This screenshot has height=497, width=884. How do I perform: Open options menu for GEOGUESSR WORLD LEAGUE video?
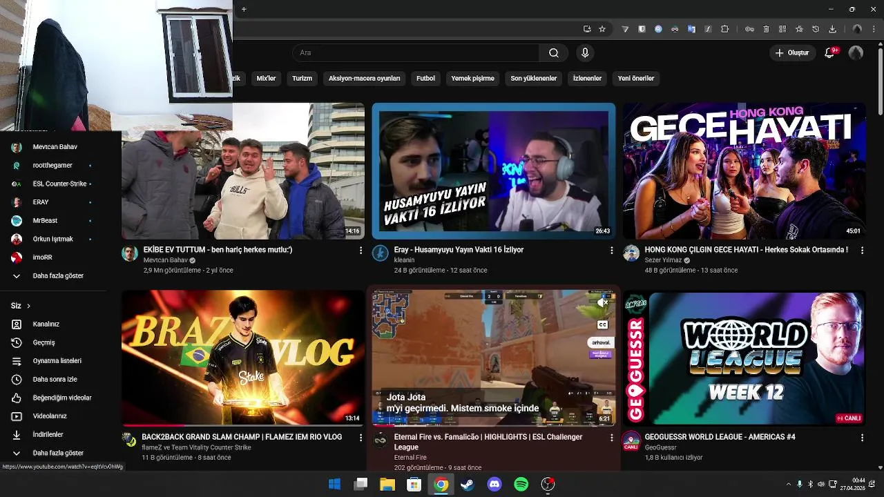(862, 437)
